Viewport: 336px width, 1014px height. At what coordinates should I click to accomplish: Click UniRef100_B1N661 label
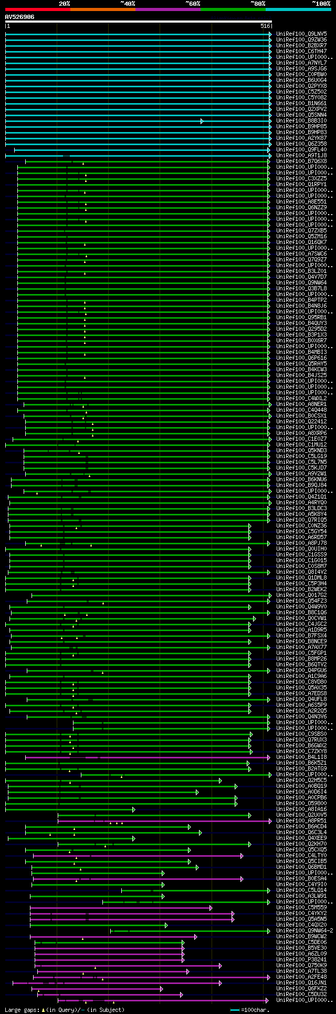301,103
